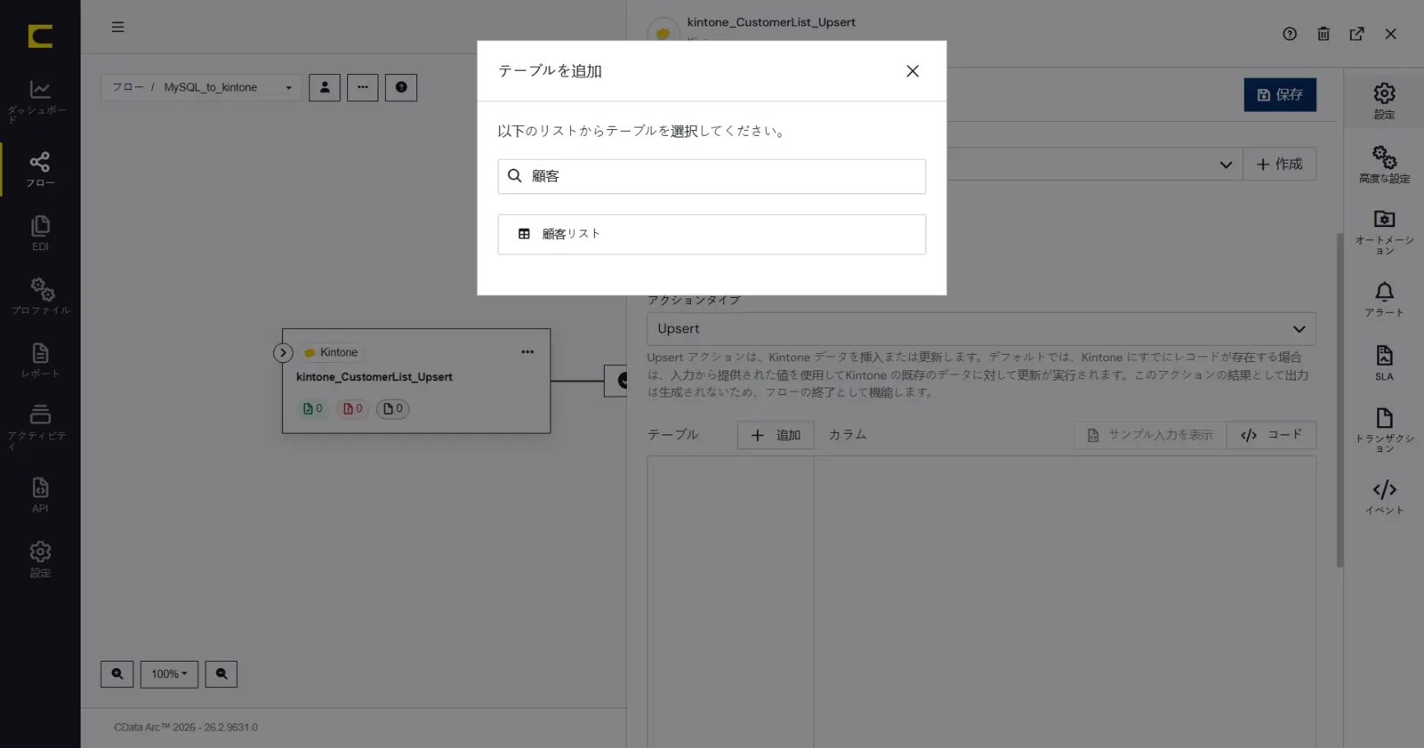Open the left sidebar 設定 gear
The height and width of the screenshot is (748, 1424).
39,560
